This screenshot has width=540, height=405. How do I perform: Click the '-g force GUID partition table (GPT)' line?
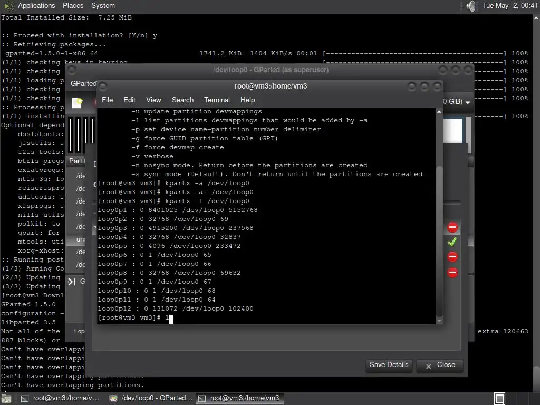click(x=205, y=139)
